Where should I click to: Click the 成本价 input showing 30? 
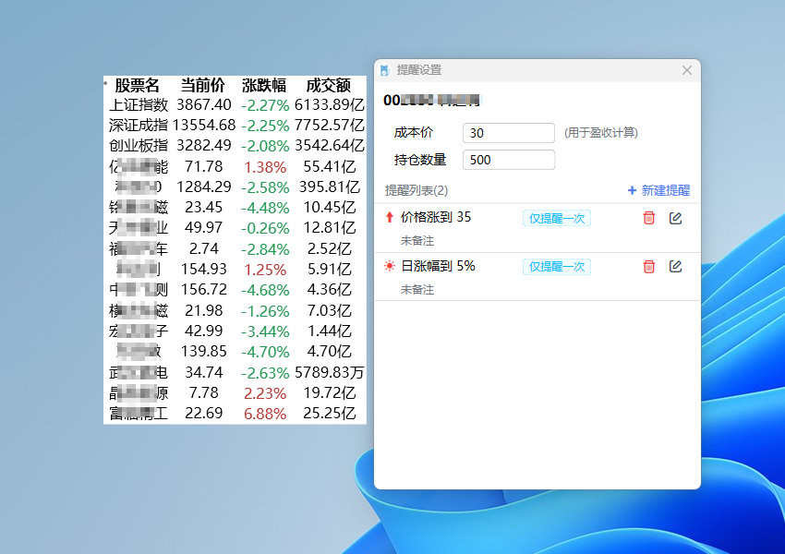pyautogui.click(x=508, y=132)
